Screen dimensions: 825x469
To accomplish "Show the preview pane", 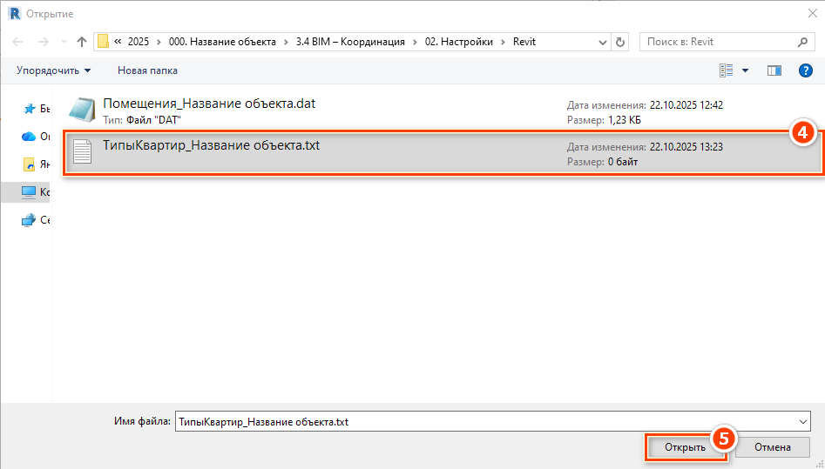I will [x=774, y=70].
